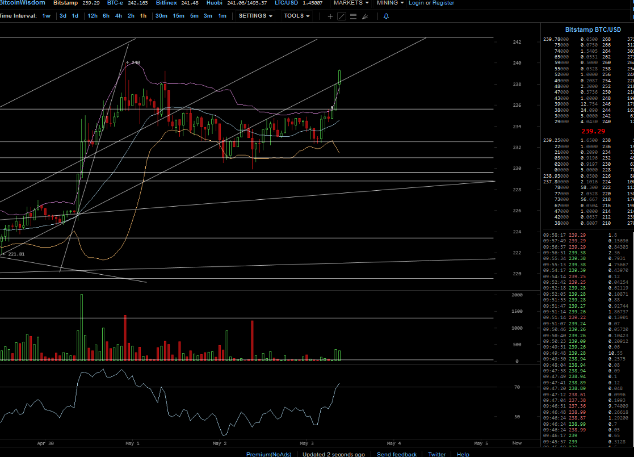Screen dimensions: 634x457
Task: Select the trend line drawing tool
Action: [342, 16]
